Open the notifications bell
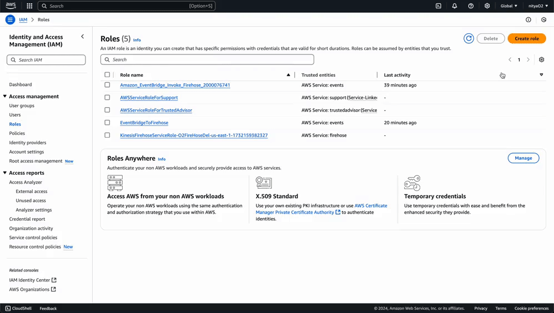The image size is (554, 313). pos(455,6)
